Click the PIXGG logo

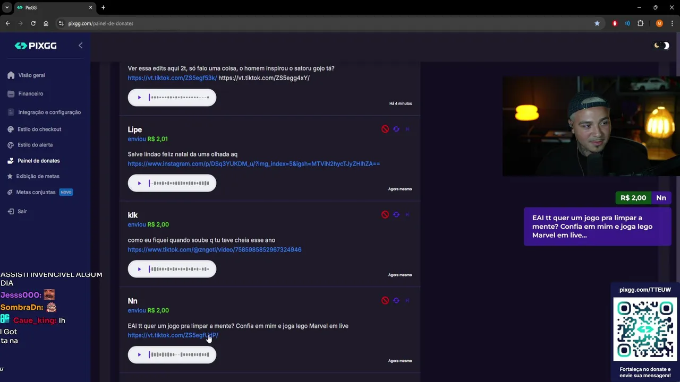tap(36, 46)
